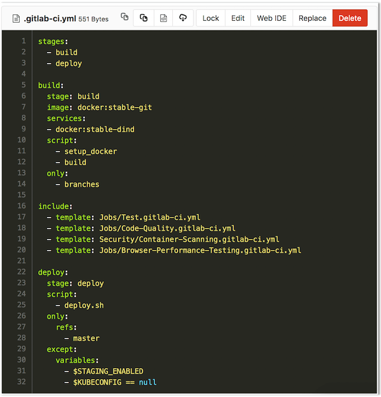
Task: Jump to line number 32
Action: (21, 381)
